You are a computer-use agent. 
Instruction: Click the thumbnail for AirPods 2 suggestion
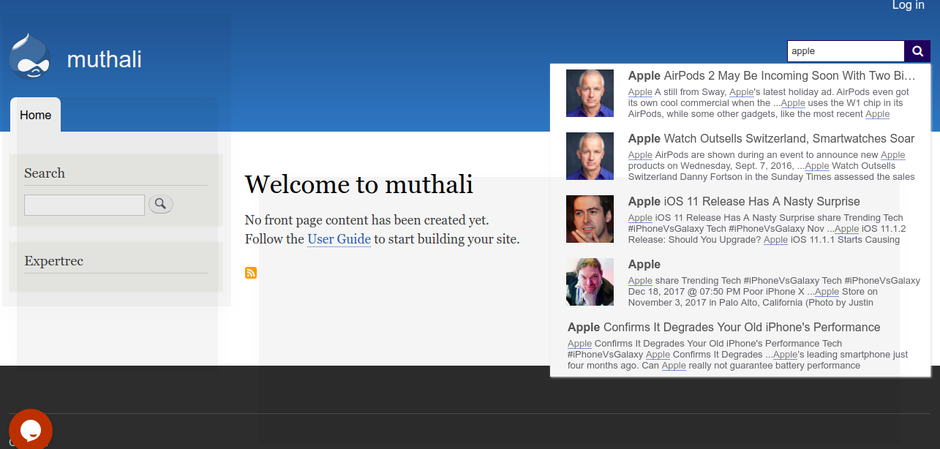590,93
